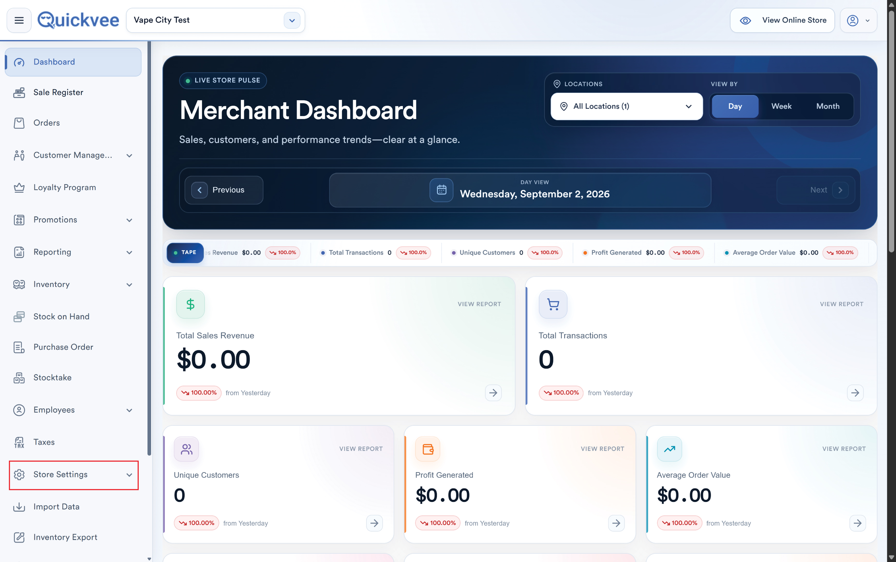Click the Stock on Hand icon
The height and width of the screenshot is (562, 896).
pos(19,317)
